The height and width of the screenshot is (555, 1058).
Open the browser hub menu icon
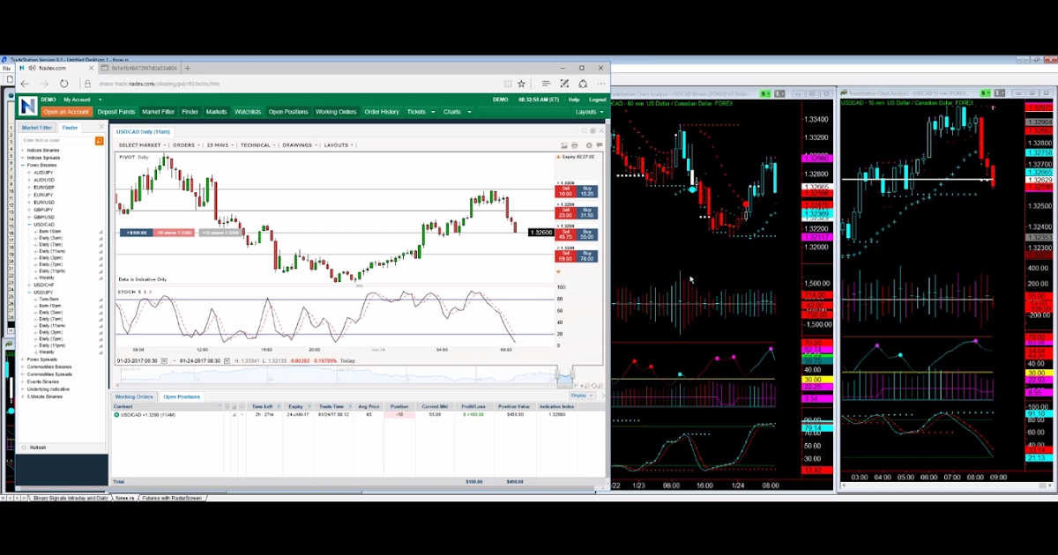pos(546,84)
